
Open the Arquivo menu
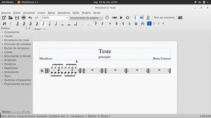click(6, 13)
